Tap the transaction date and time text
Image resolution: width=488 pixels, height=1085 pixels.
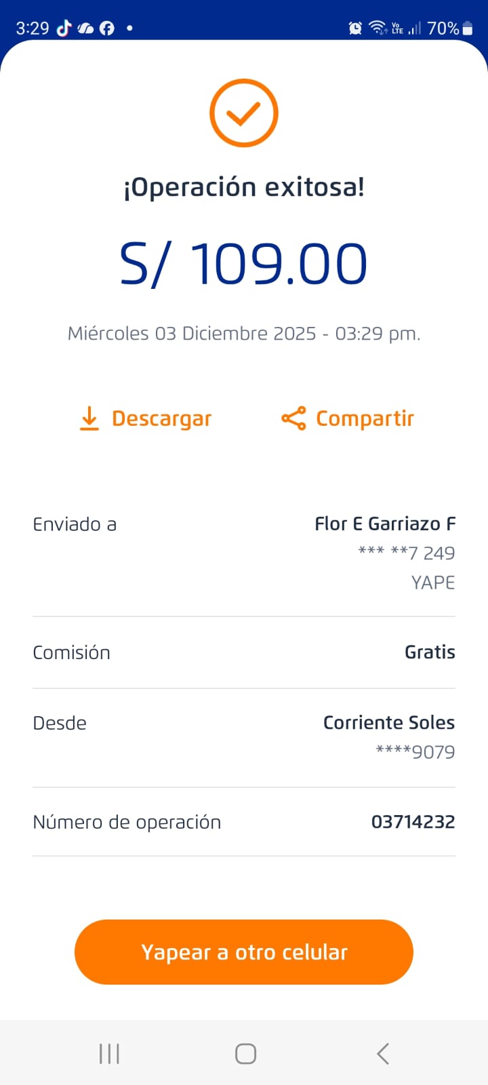[x=244, y=334]
